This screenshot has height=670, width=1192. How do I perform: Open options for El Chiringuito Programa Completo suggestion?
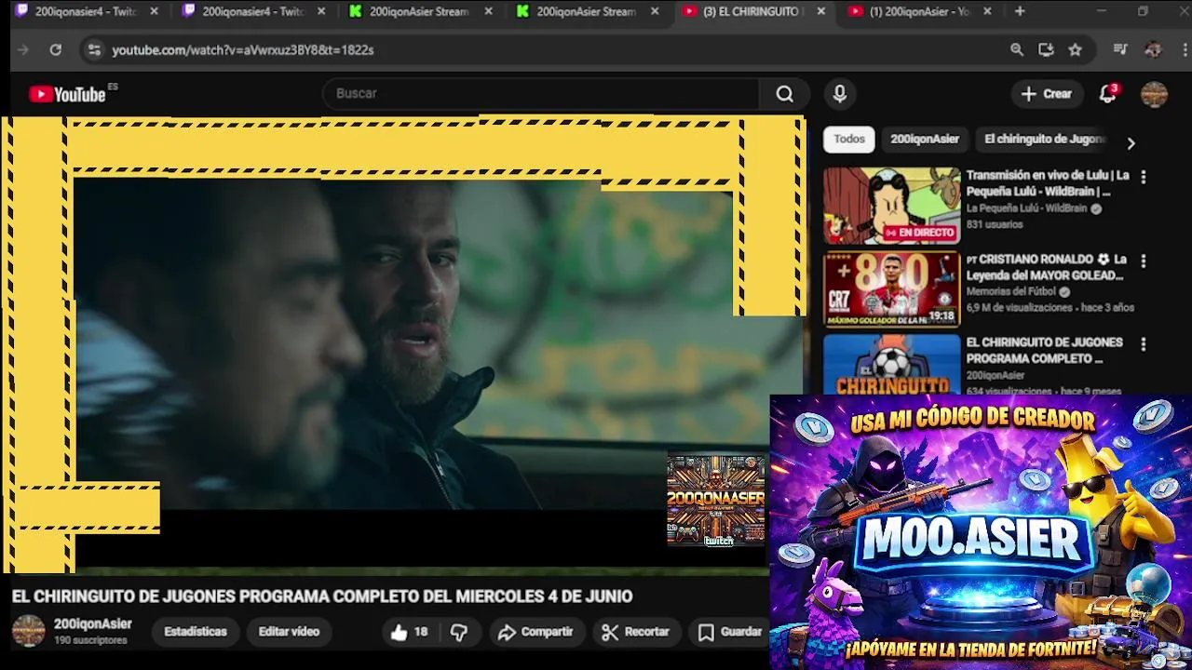coord(1144,344)
